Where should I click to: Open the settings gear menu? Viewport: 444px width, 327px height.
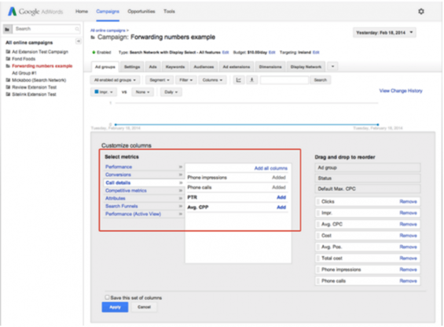(421, 12)
